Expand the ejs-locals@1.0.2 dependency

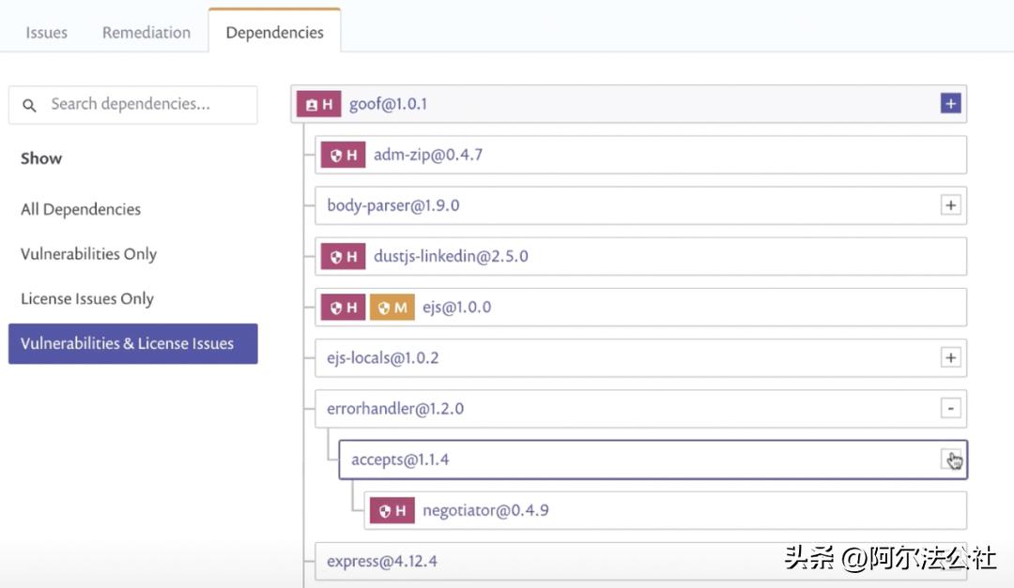950,357
